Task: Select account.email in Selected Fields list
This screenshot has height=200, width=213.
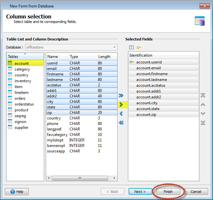Action: pos(148,68)
